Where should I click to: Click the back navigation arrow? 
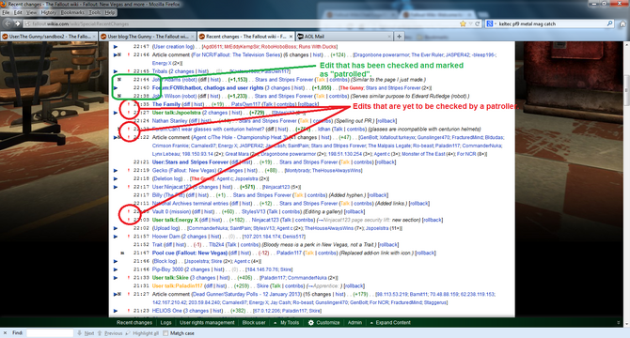coord(8,23)
